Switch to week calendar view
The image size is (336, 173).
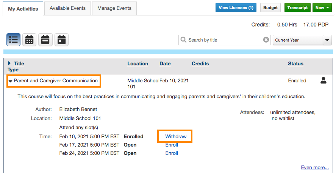pyautogui.click(x=45, y=40)
